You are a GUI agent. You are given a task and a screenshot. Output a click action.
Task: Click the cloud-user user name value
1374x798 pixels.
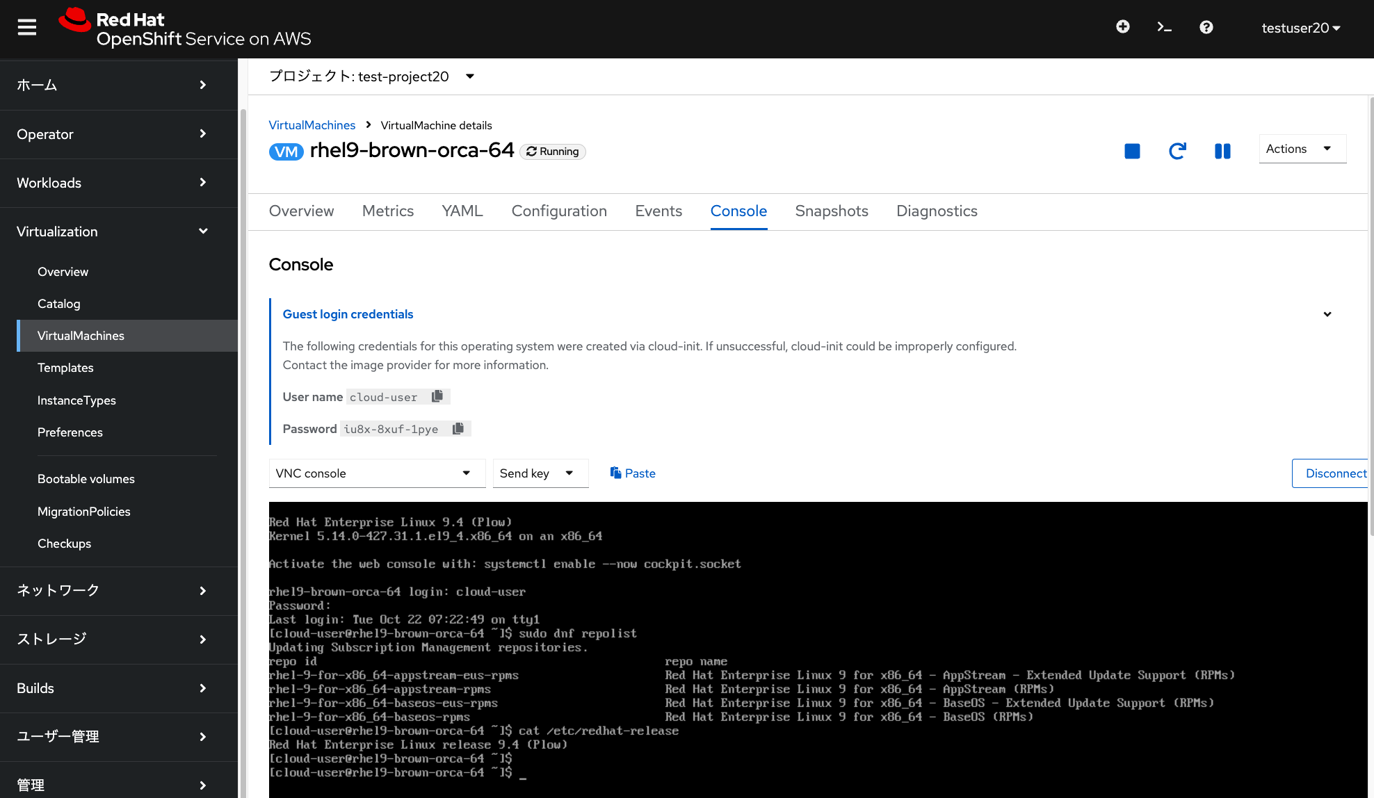pyautogui.click(x=384, y=397)
